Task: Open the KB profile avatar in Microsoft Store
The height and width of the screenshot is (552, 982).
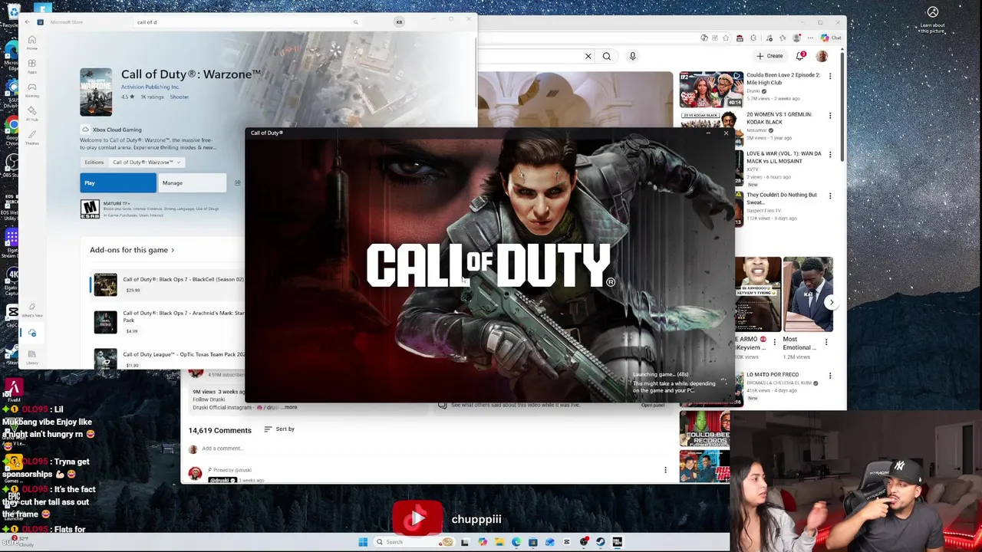Action: 399,22
